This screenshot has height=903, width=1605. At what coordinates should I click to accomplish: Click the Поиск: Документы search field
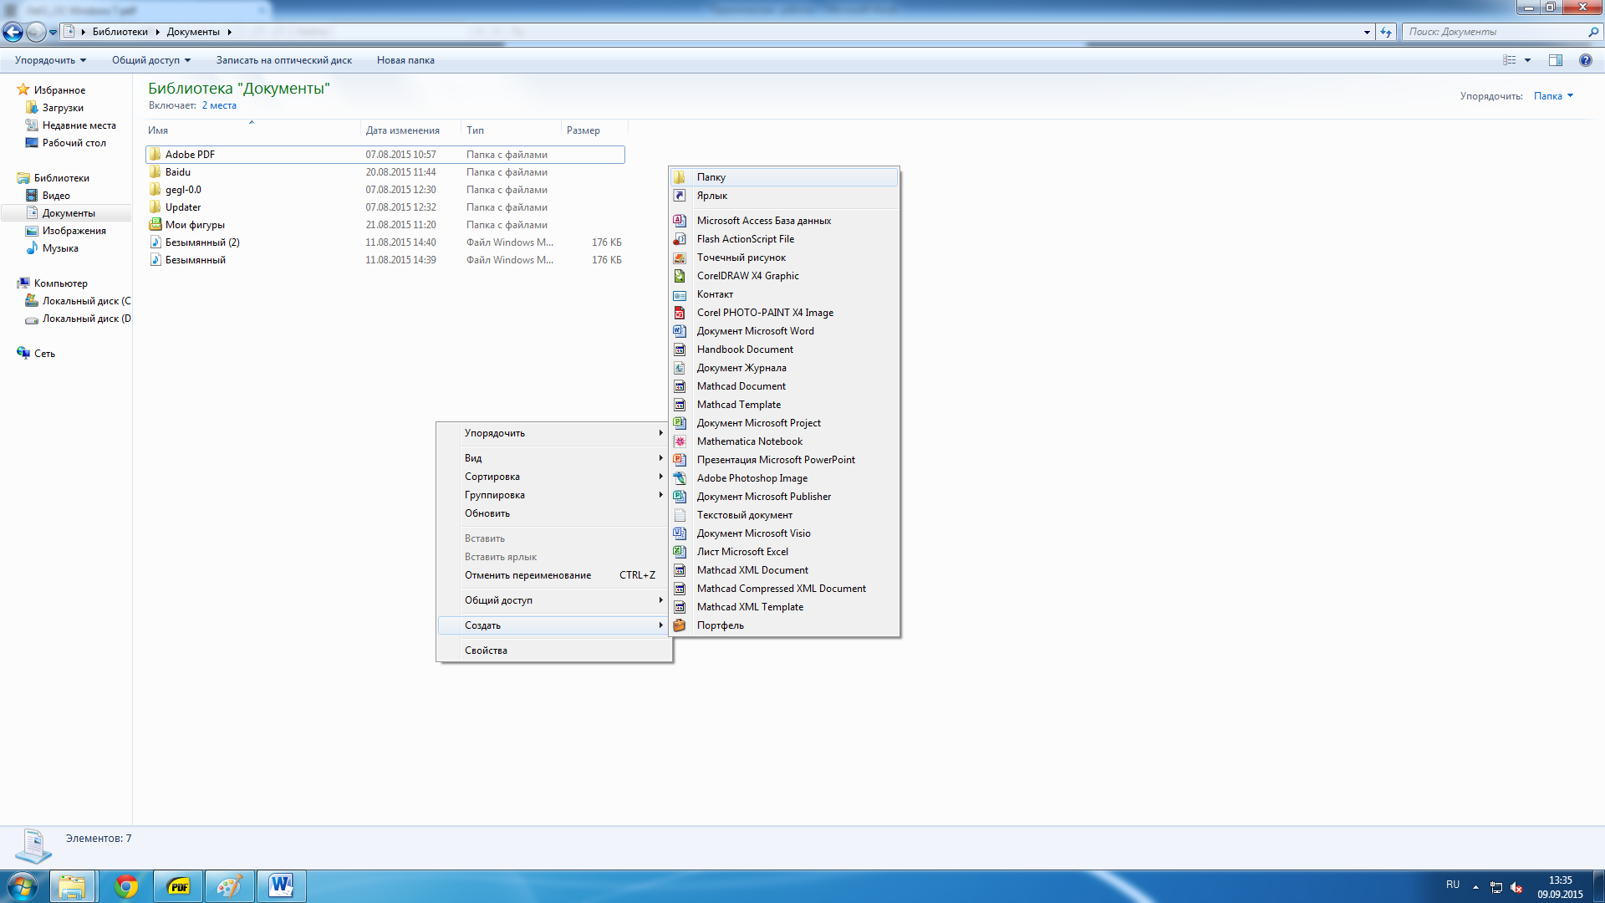(1496, 32)
